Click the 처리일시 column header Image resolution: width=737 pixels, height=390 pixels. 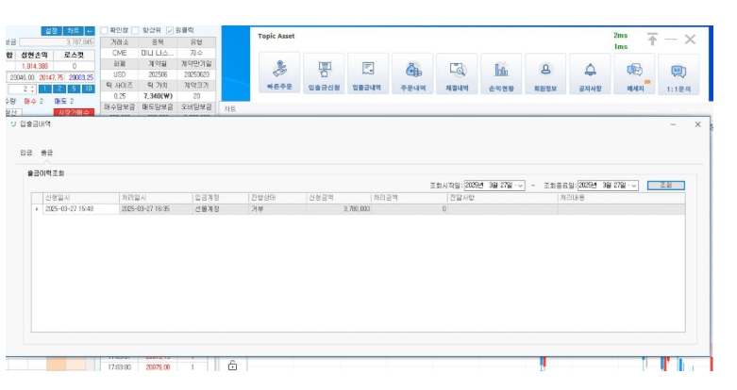click(x=156, y=198)
